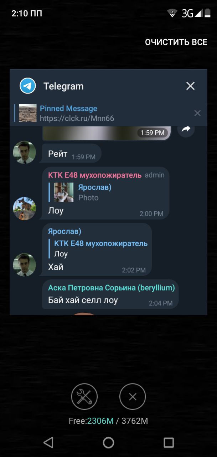Screen dimensions: 217x457
Task: Open avatar next to the Рейт message
Action: (25, 152)
